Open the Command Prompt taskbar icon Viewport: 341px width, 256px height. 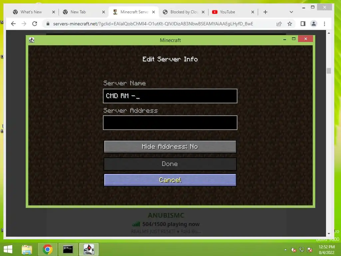tap(68, 249)
